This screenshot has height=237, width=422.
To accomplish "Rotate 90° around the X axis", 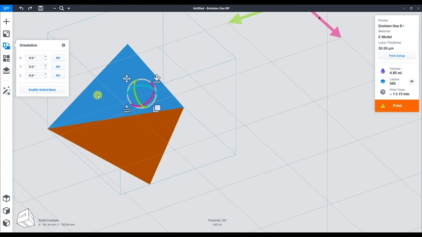I will (58, 58).
